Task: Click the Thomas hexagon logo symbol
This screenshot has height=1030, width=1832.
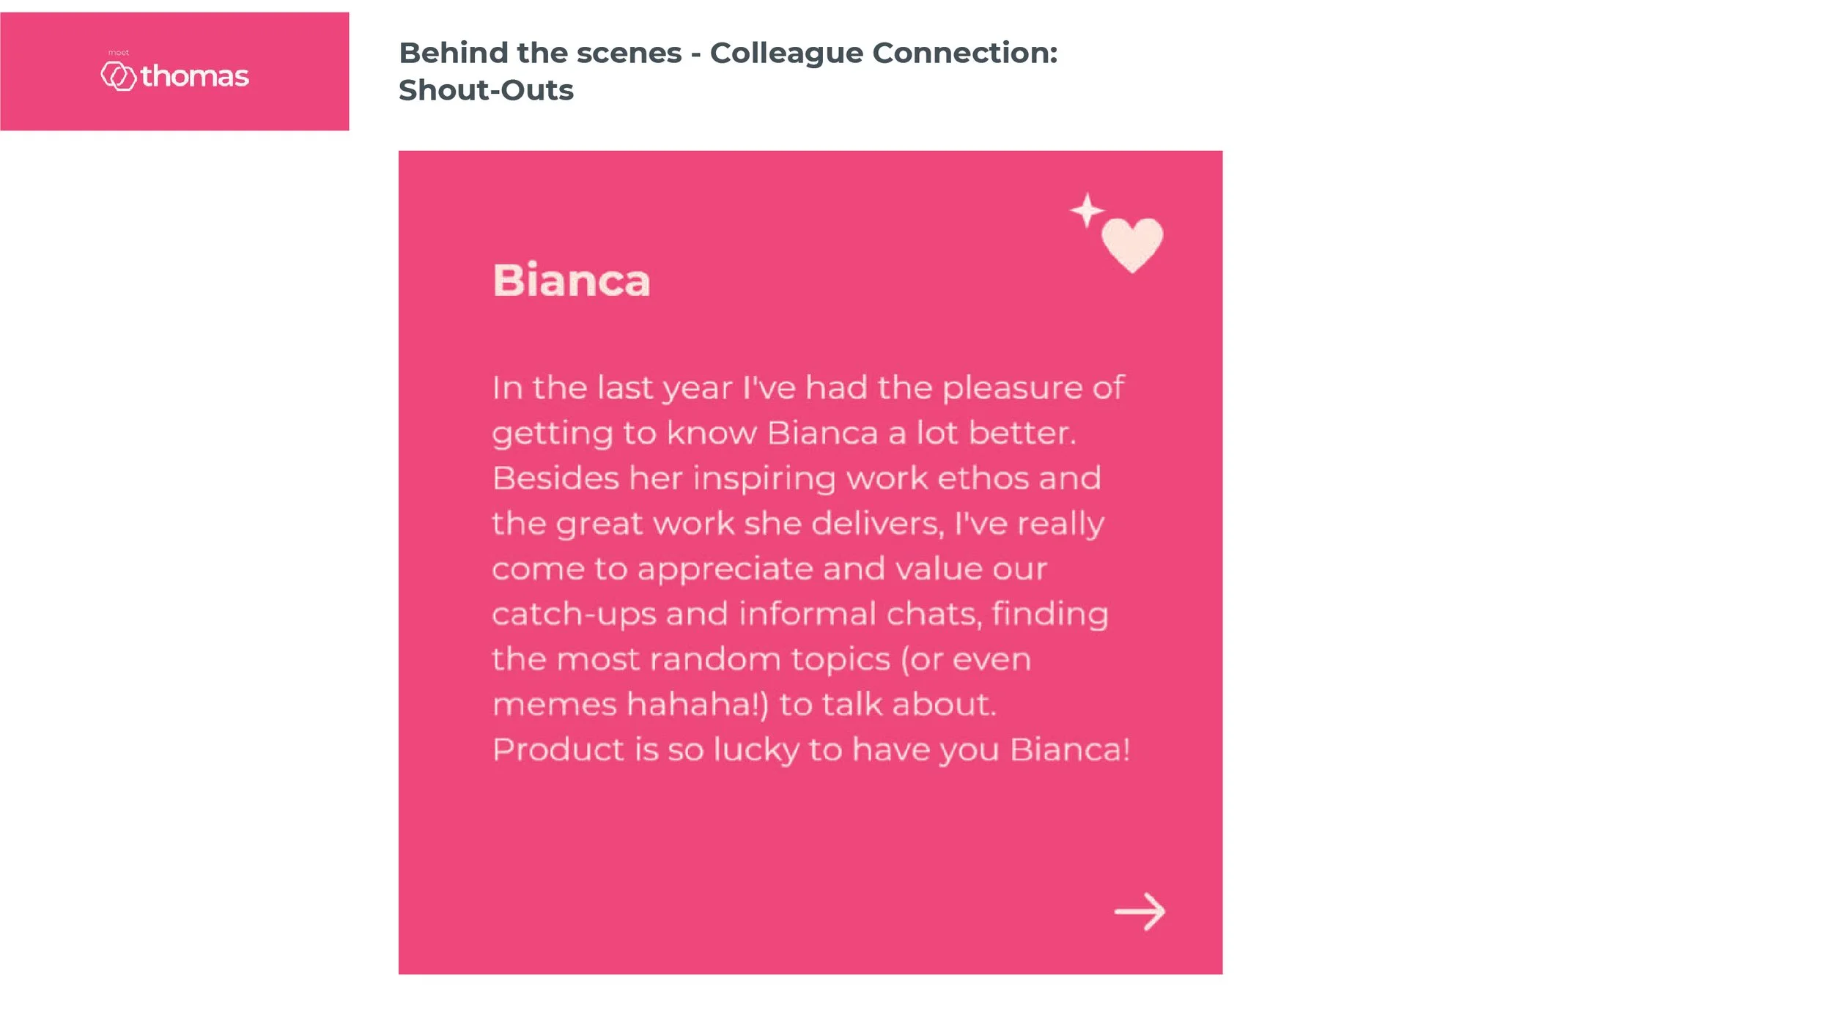Action: click(118, 76)
